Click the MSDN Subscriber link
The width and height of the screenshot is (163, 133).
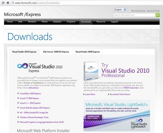click(131, 88)
